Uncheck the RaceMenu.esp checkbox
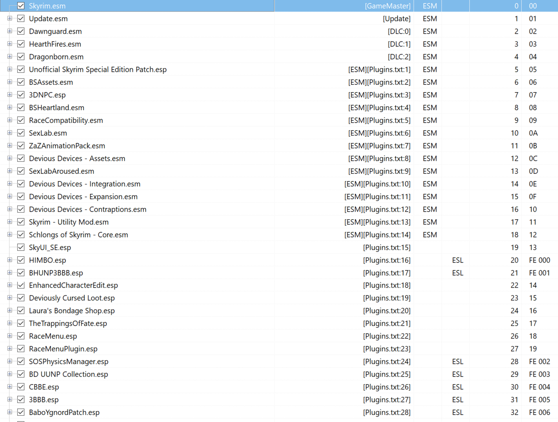This screenshot has width=558, height=422. pyautogui.click(x=21, y=336)
